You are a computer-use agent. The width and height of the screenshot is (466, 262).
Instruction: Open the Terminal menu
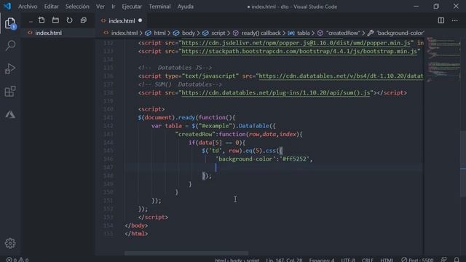pos(159,7)
